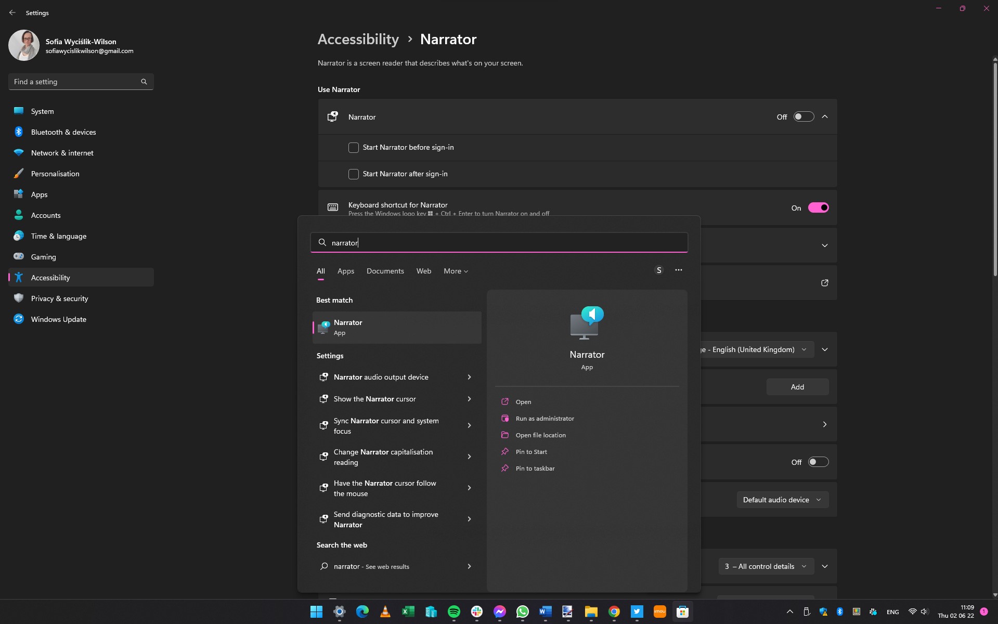This screenshot has width=998, height=624.
Task: Click the Find a setting field
Action: (x=81, y=82)
